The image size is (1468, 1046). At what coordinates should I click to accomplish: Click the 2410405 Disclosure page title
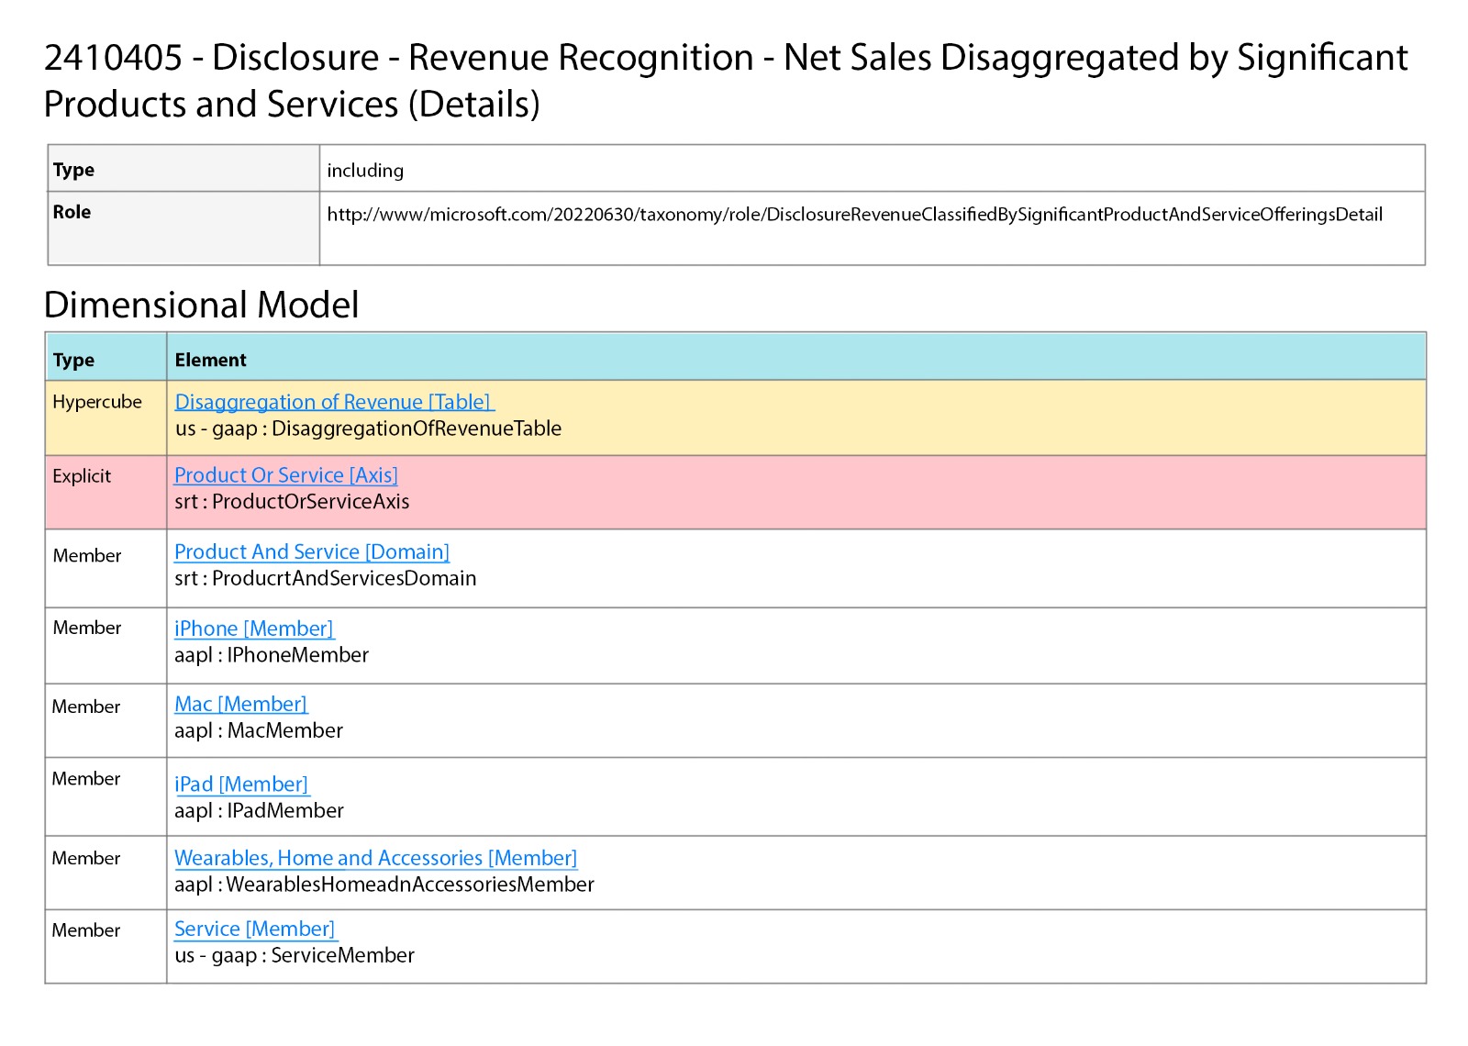coord(725,81)
